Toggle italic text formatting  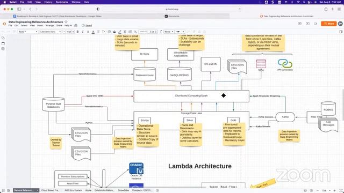(x=83, y=32)
